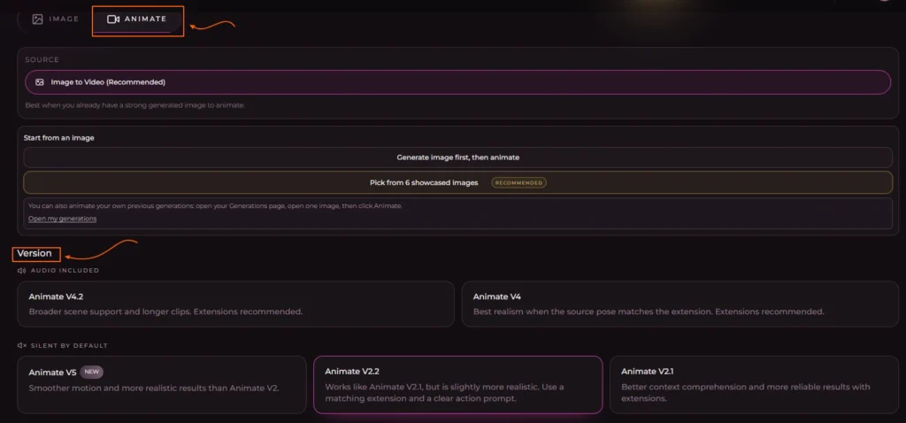Click the SOURCE label
This screenshot has width=906, height=423.
click(42, 59)
